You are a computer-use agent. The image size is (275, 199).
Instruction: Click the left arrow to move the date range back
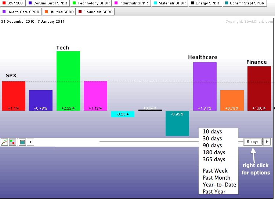tap(30, 142)
